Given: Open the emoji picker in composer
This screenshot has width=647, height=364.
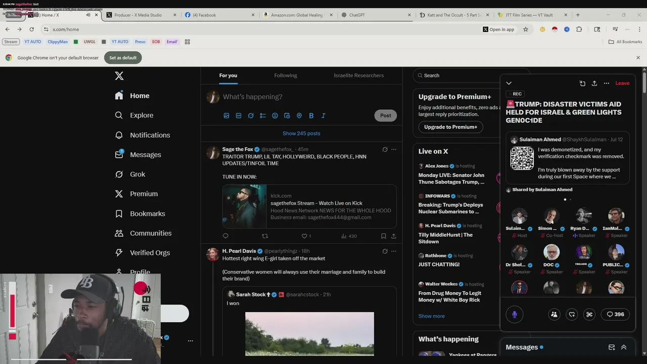Looking at the screenshot, I should coord(275,116).
